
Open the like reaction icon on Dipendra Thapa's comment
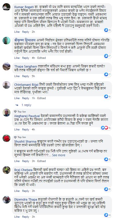pos(106,215)
